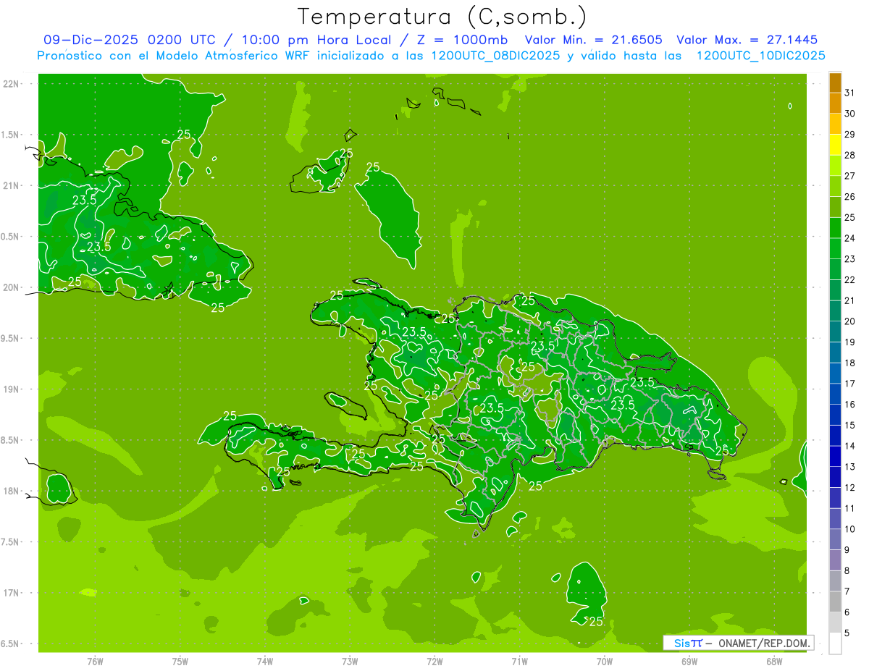This screenshot has height=671, width=869.
Task: Click the '72W' longitude axis label
Action: 434,662
